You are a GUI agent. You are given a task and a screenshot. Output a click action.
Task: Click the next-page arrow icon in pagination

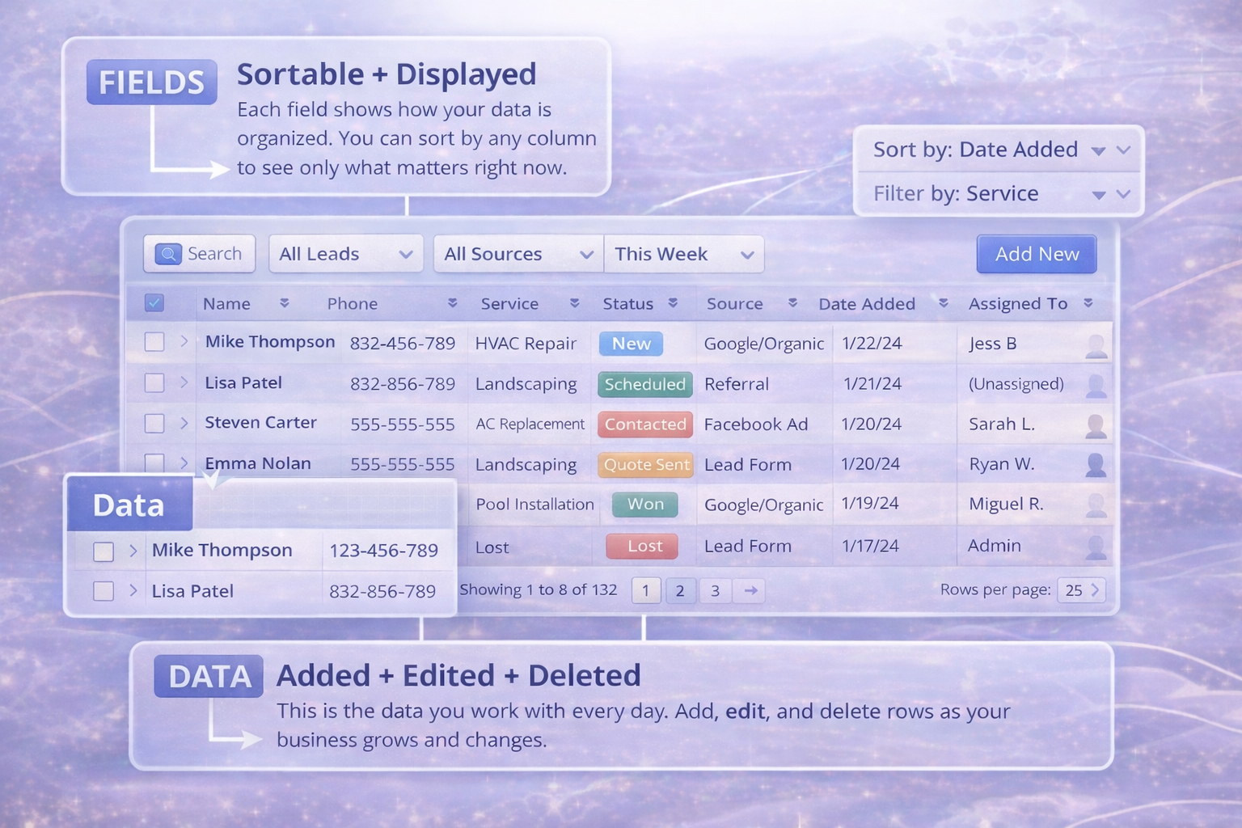point(749,590)
